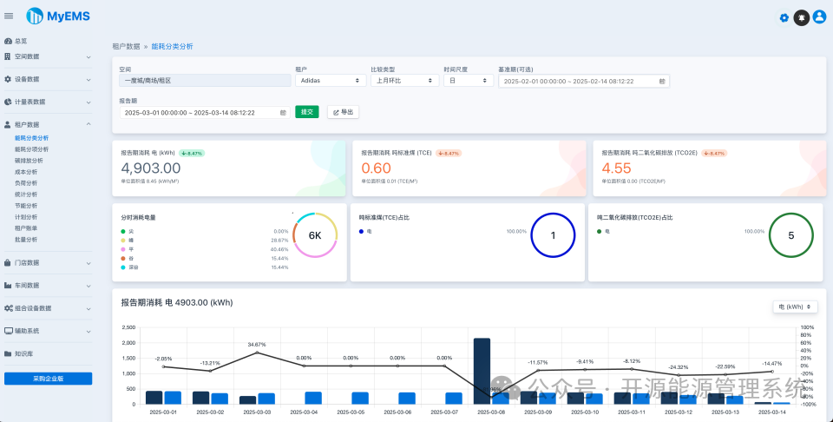Image resolution: width=833 pixels, height=422 pixels.
Task: Click the 导出 export button
Action: pyautogui.click(x=344, y=112)
